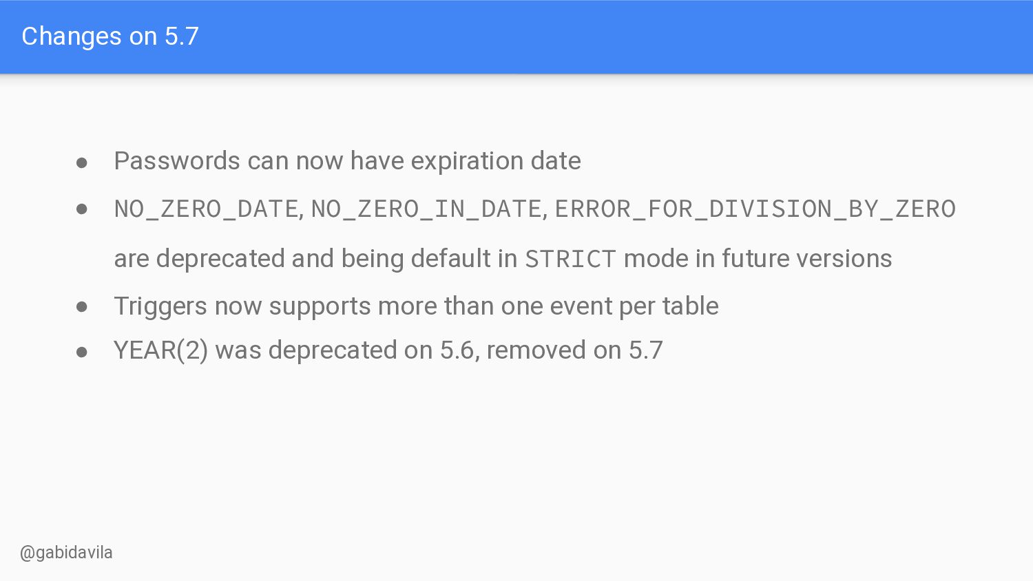This screenshot has width=1033, height=581.
Task: Select the 'Passwords can now have expiration date' line
Action: coord(347,161)
